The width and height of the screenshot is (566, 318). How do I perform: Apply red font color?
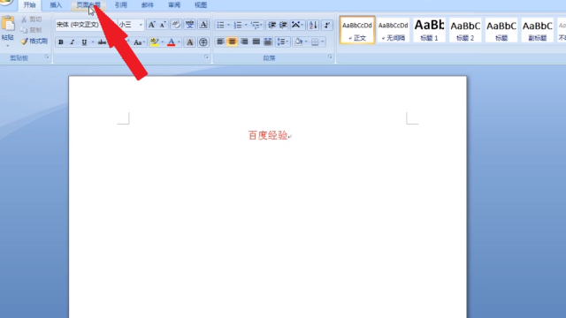tap(172, 42)
